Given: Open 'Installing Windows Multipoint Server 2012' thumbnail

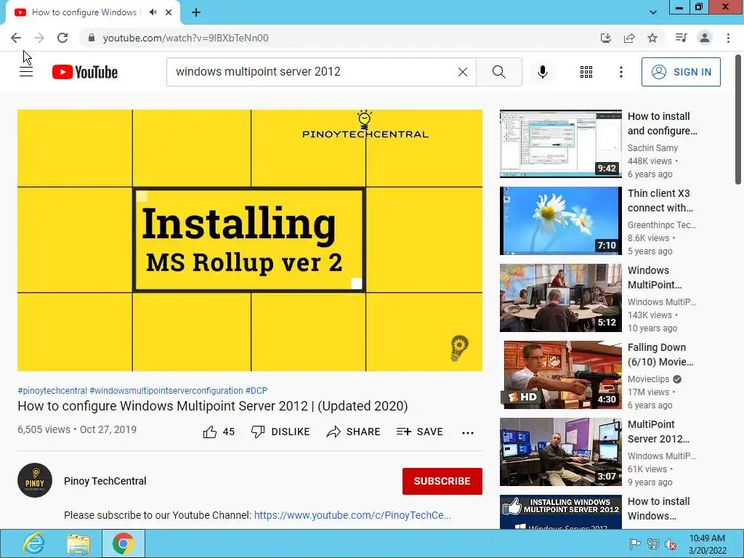Looking at the screenshot, I should point(560,512).
